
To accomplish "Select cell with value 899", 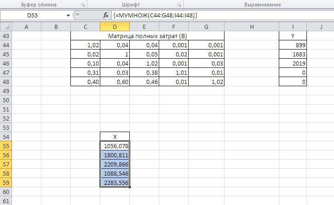I will coord(293,45).
